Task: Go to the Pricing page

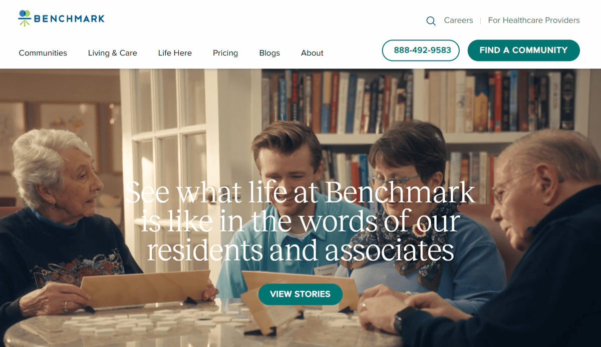Action: pyautogui.click(x=225, y=53)
